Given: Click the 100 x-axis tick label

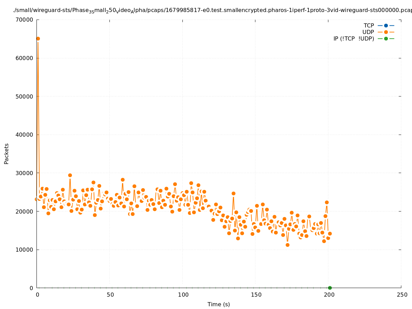Looking at the screenshot, I should pyautogui.click(x=183, y=295).
